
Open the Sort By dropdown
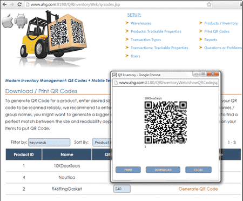[102, 143]
